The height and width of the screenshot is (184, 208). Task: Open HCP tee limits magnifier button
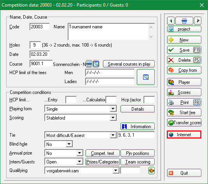146,77
